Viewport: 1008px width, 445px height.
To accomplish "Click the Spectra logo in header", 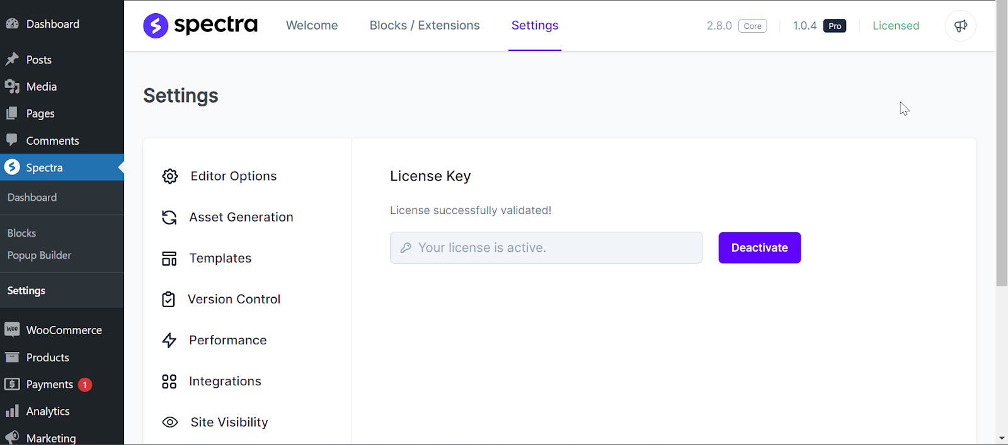I will coord(200,26).
